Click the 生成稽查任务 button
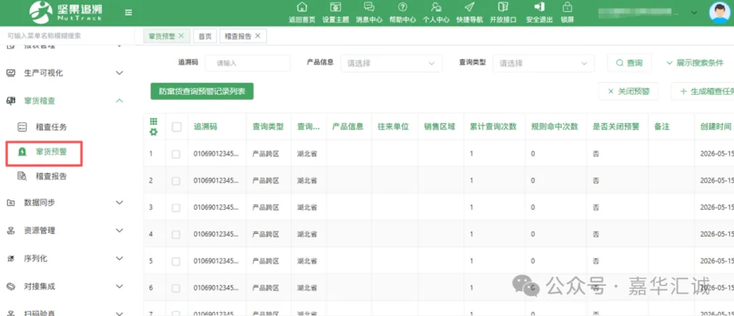734x316 pixels. [x=702, y=91]
